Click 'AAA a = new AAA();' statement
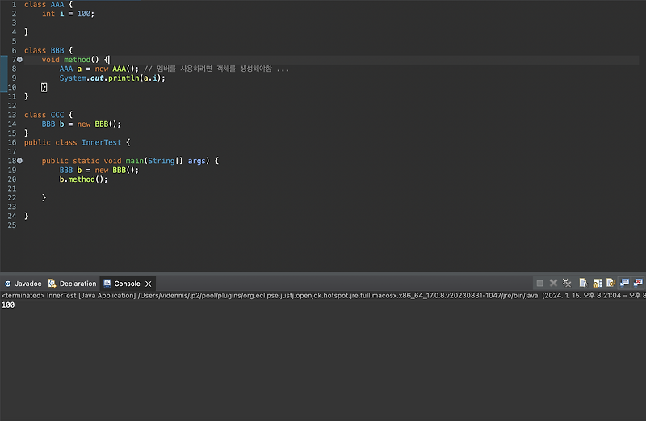The image size is (646, 421). [99, 69]
